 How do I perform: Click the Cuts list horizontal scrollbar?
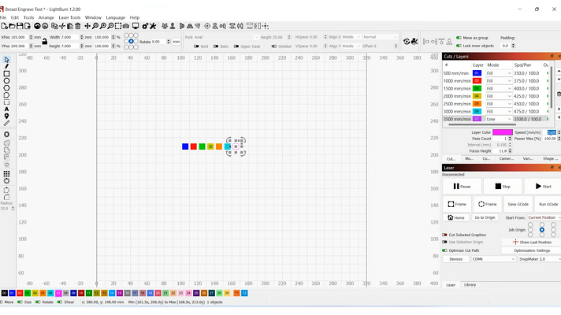point(482,124)
